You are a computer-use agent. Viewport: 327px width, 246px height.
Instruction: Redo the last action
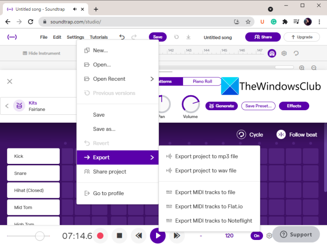(x=134, y=37)
